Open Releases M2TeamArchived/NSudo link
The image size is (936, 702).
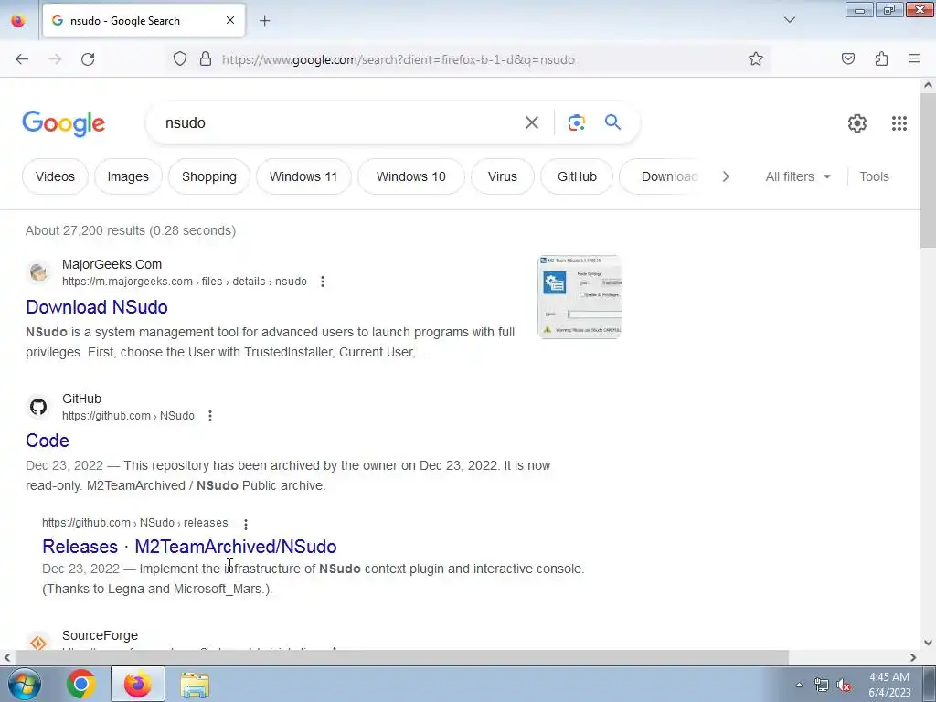(x=189, y=547)
